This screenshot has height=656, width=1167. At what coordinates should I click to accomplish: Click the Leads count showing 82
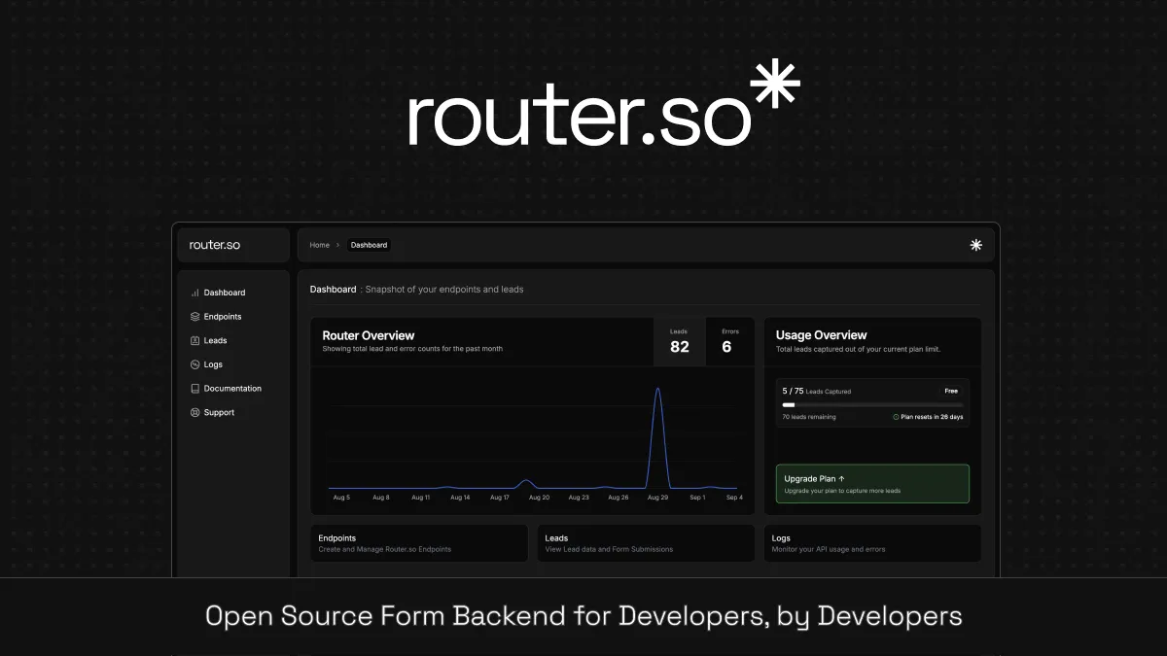click(679, 346)
